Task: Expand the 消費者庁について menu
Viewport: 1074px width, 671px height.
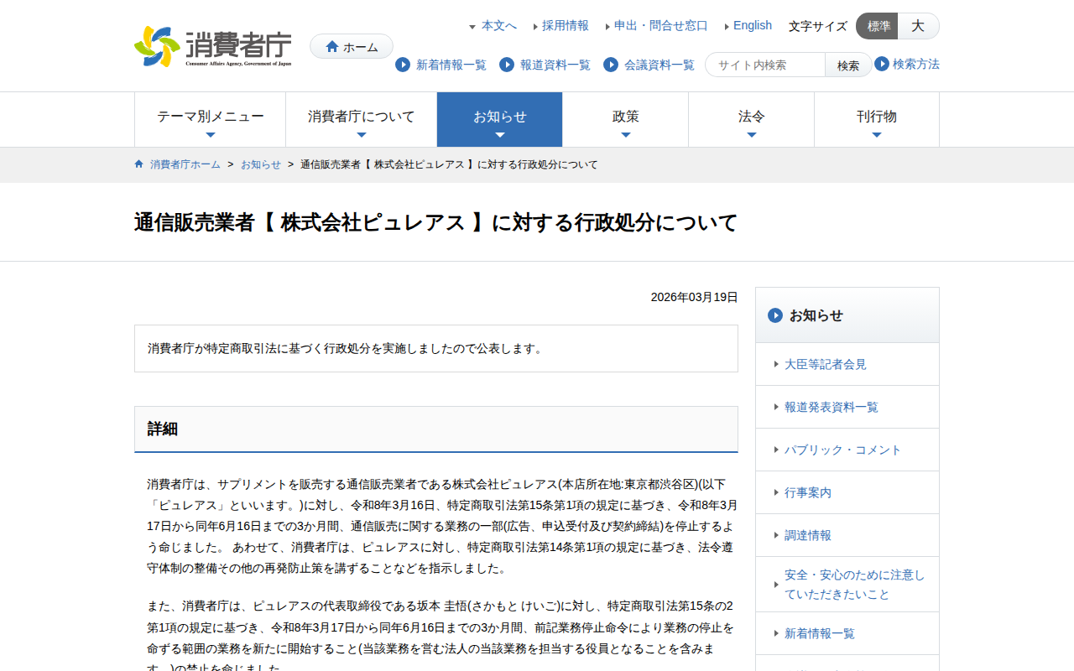Action: click(362, 120)
